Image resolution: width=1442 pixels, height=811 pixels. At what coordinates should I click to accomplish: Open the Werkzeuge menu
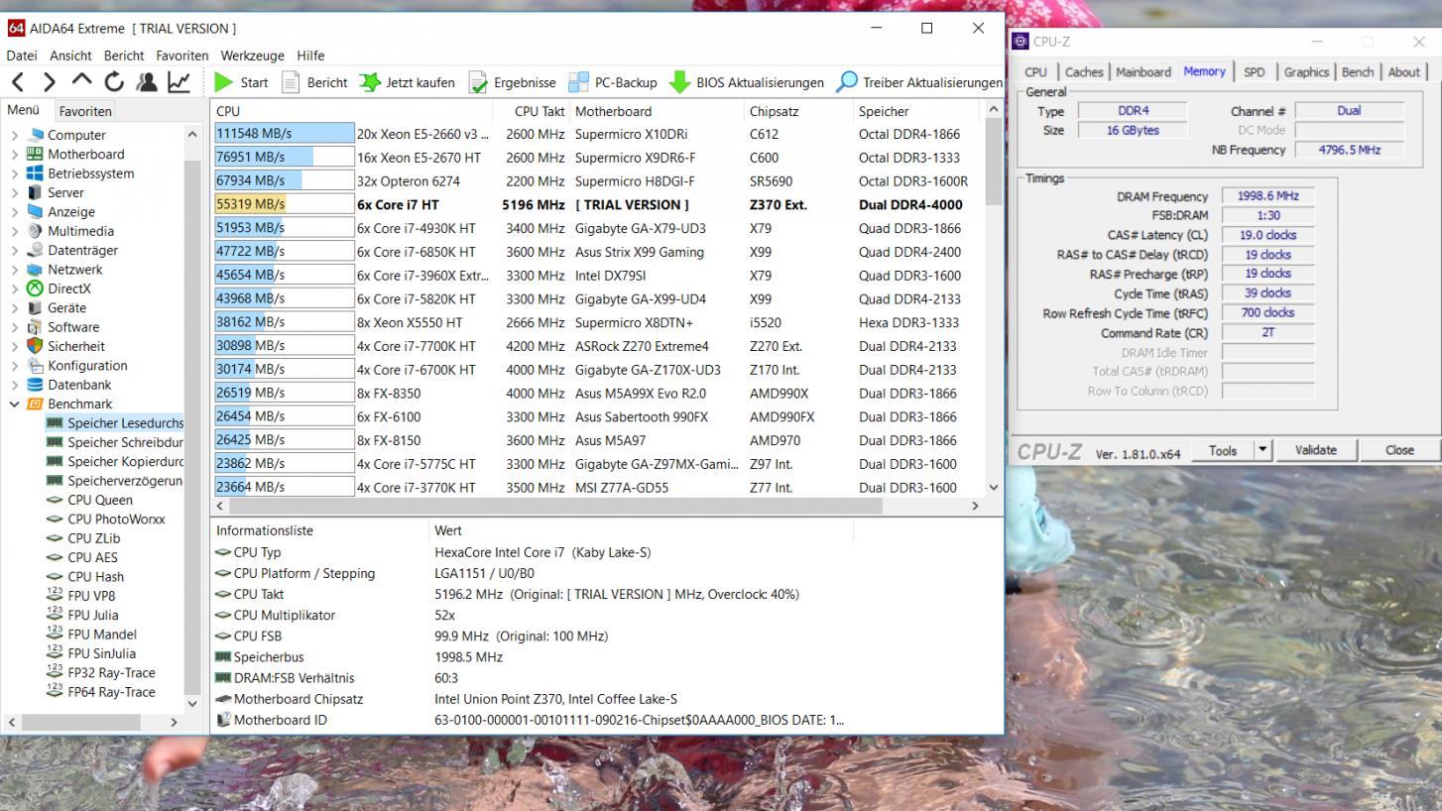tap(252, 56)
